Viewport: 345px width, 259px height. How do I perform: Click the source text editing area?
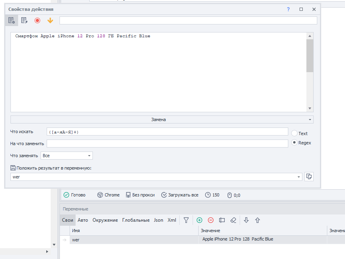coord(158,73)
